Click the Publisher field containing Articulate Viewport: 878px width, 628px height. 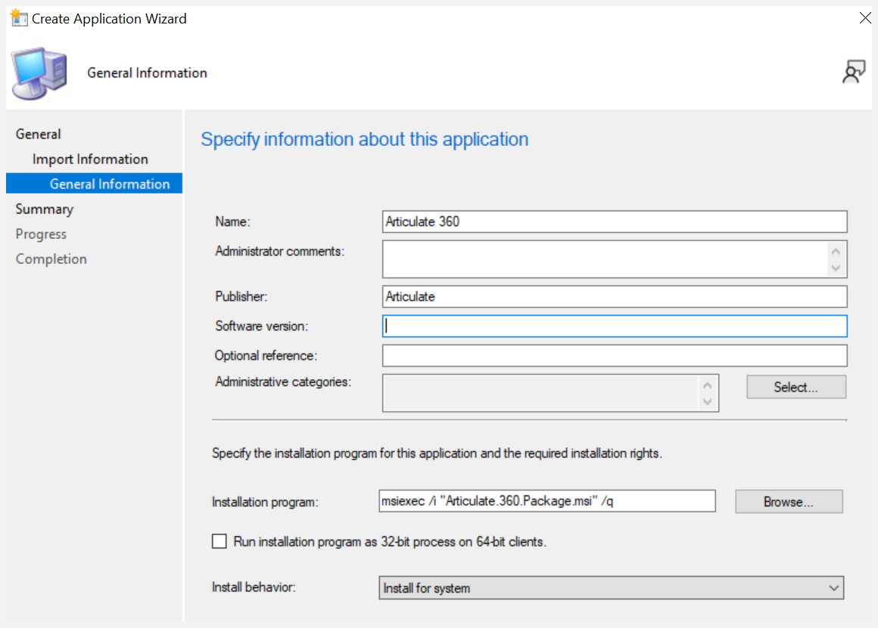coord(615,297)
